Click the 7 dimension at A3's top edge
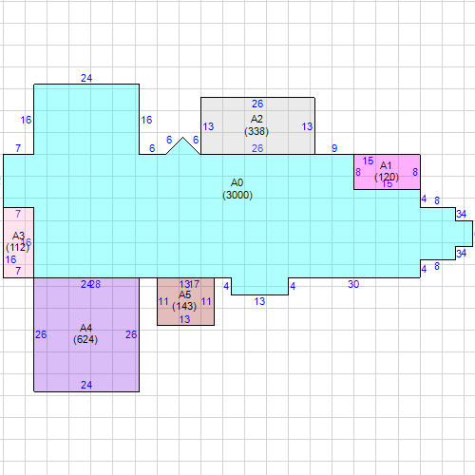This screenshot has height=475, width=475. 18,214
